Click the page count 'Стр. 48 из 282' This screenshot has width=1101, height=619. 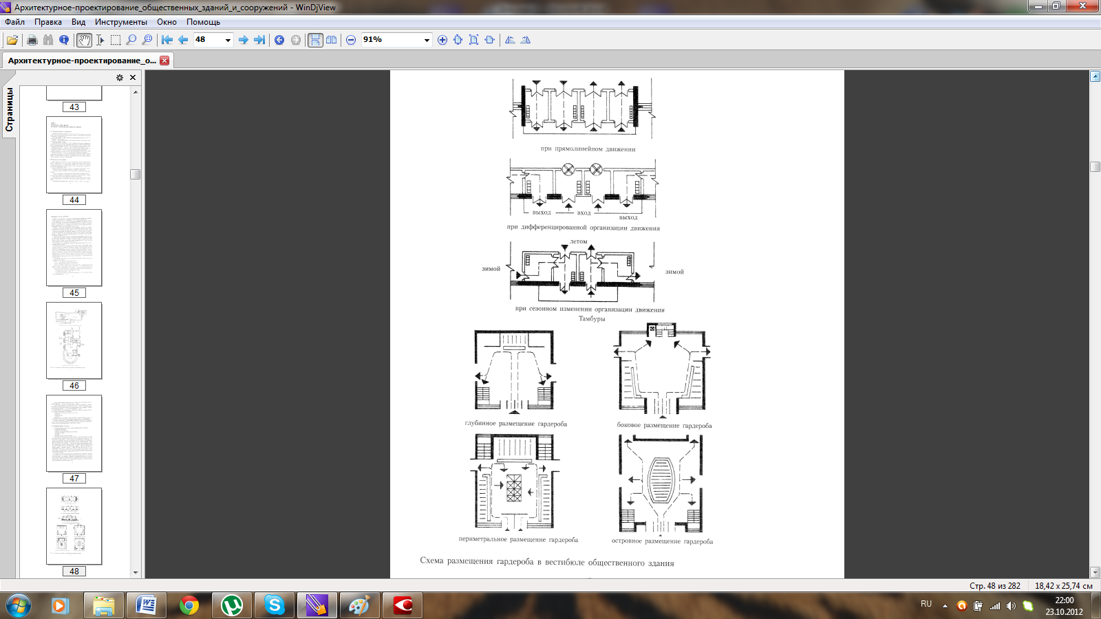[995, 586]
